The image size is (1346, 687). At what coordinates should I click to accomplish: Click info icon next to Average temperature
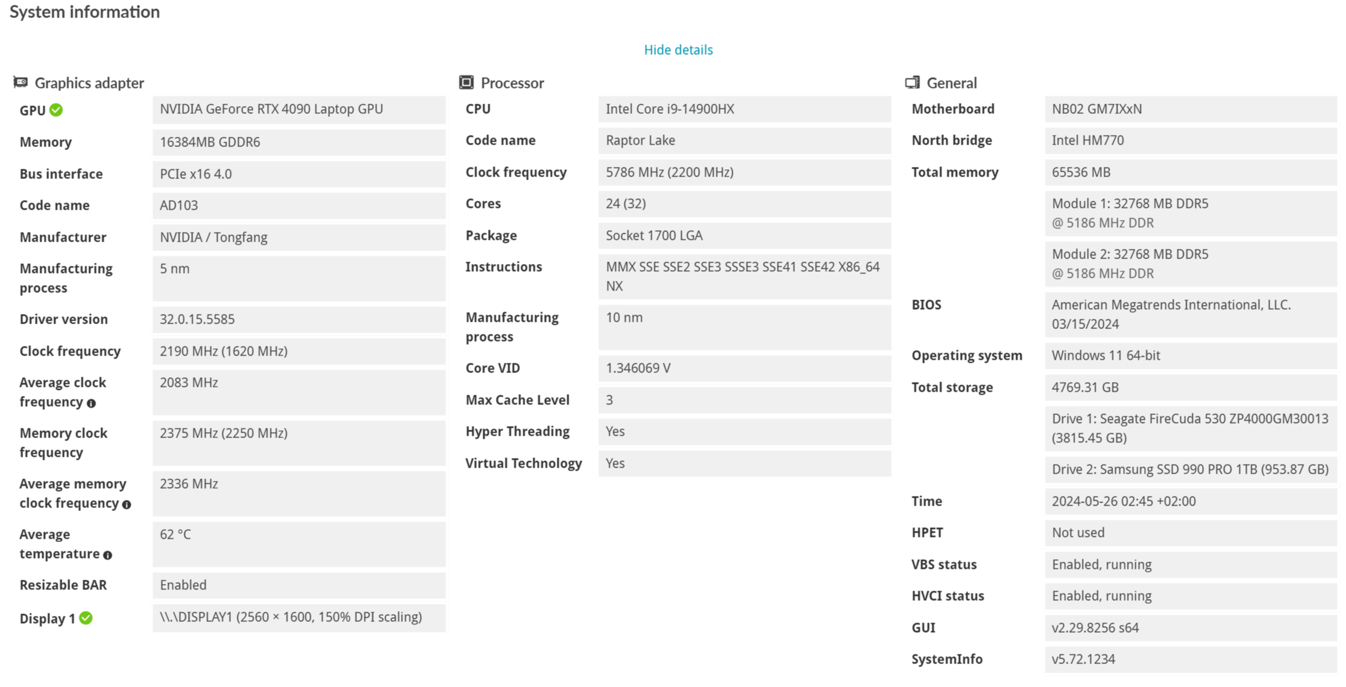point(107,555)
